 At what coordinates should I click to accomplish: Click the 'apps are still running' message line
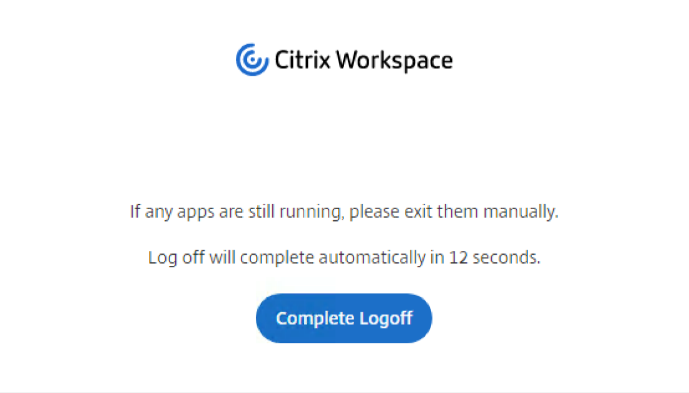click(x=344, y=212)
